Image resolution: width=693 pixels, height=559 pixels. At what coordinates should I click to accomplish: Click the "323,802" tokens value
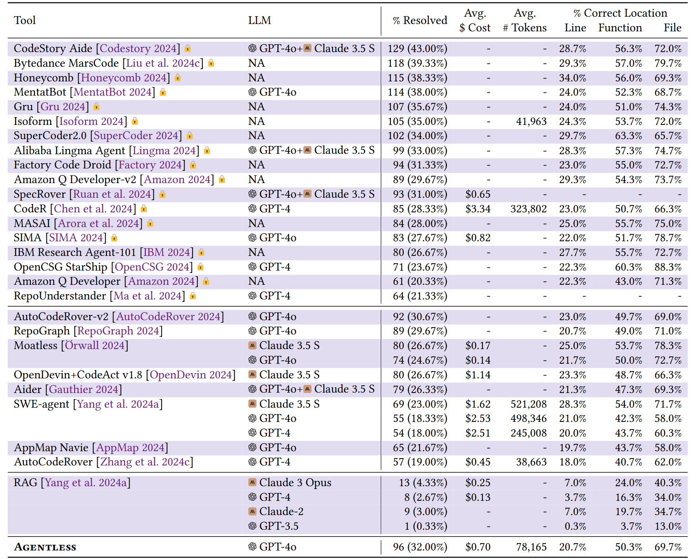529,209
